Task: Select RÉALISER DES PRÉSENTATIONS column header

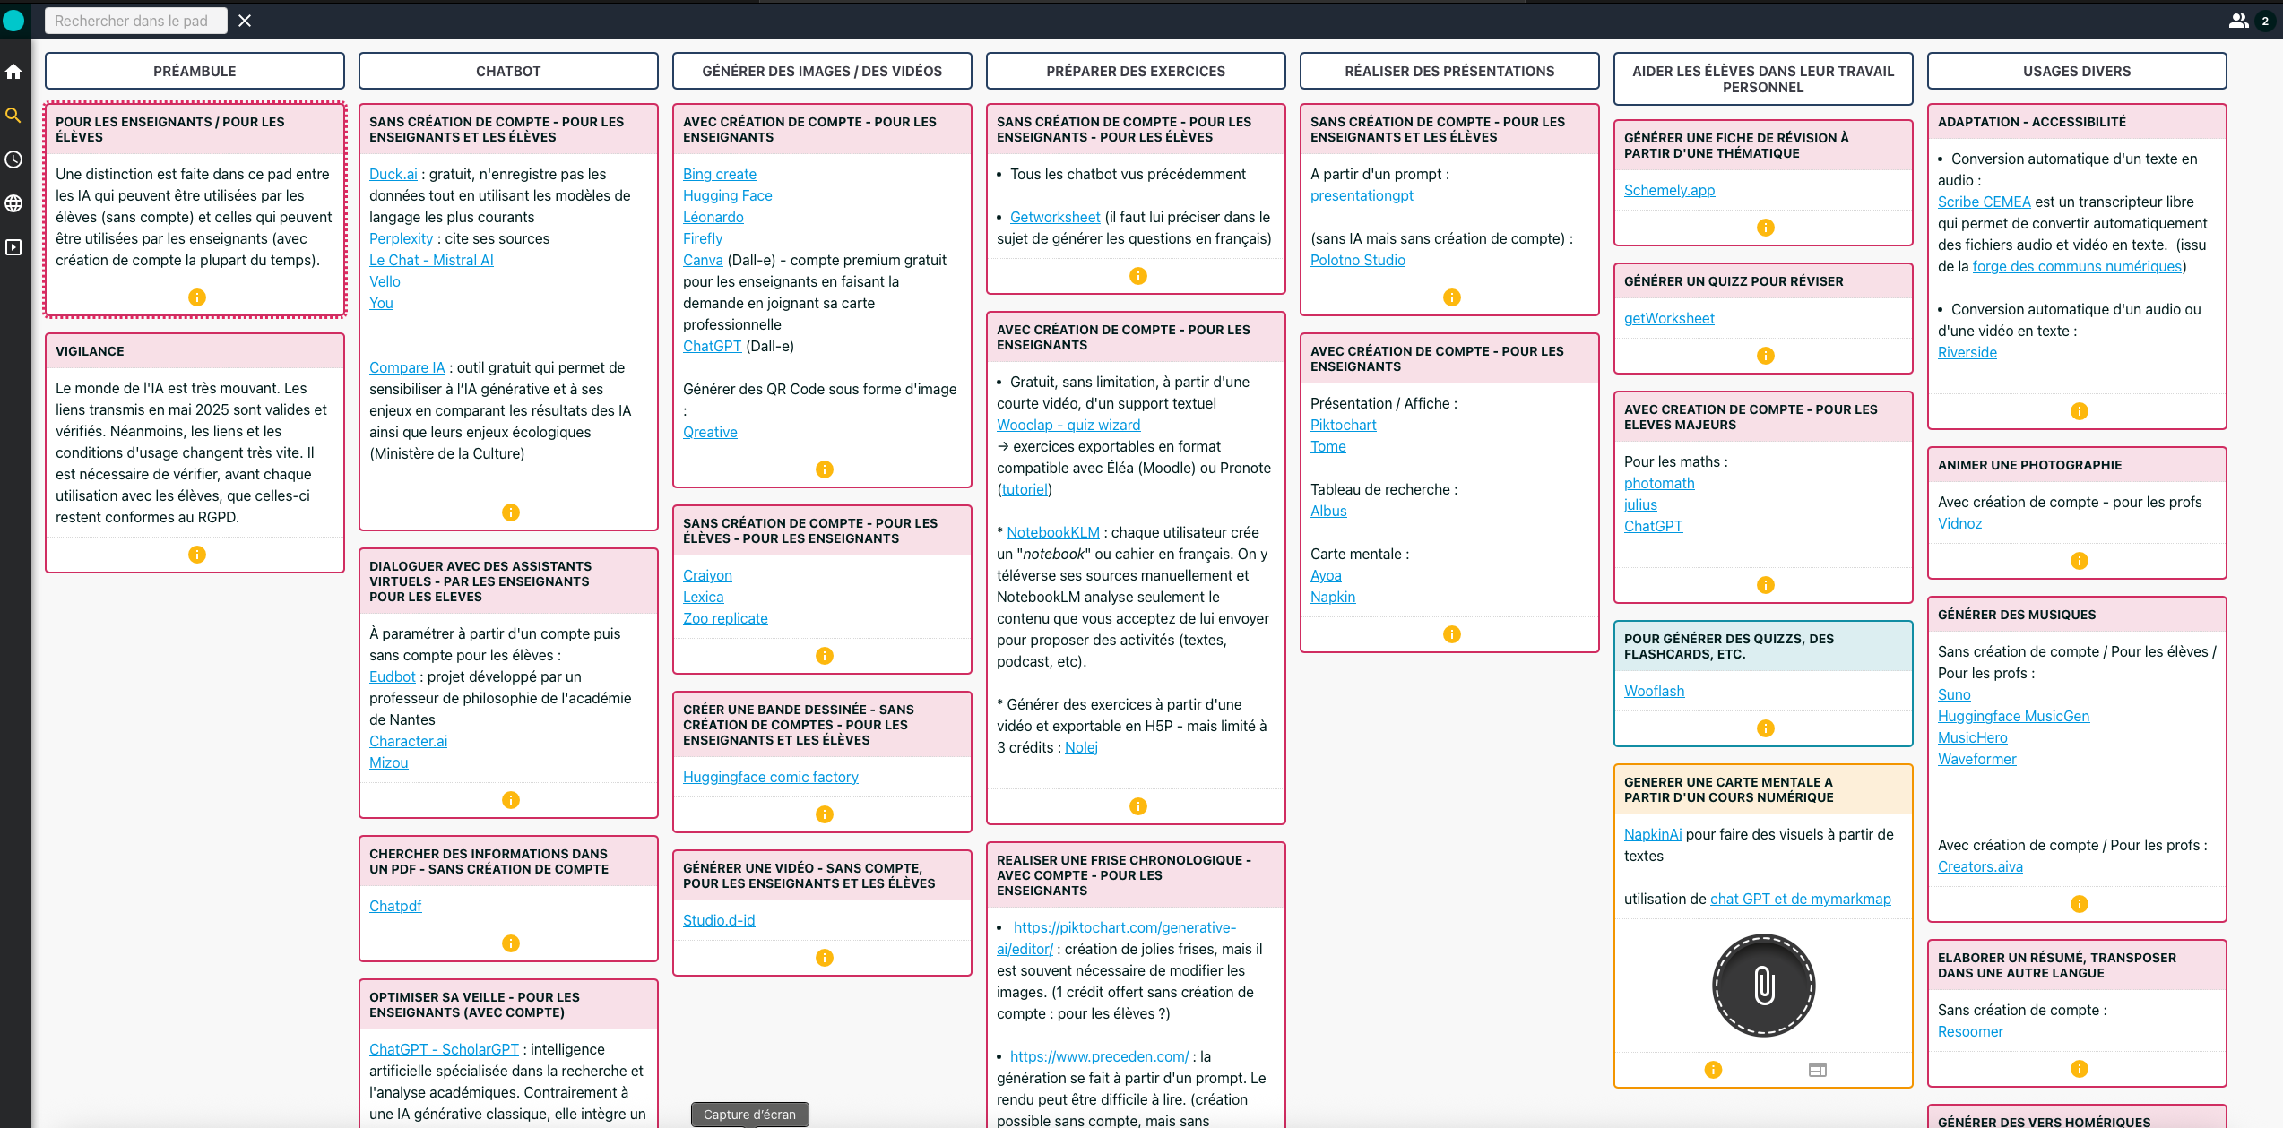Action: coord(1449,71)
